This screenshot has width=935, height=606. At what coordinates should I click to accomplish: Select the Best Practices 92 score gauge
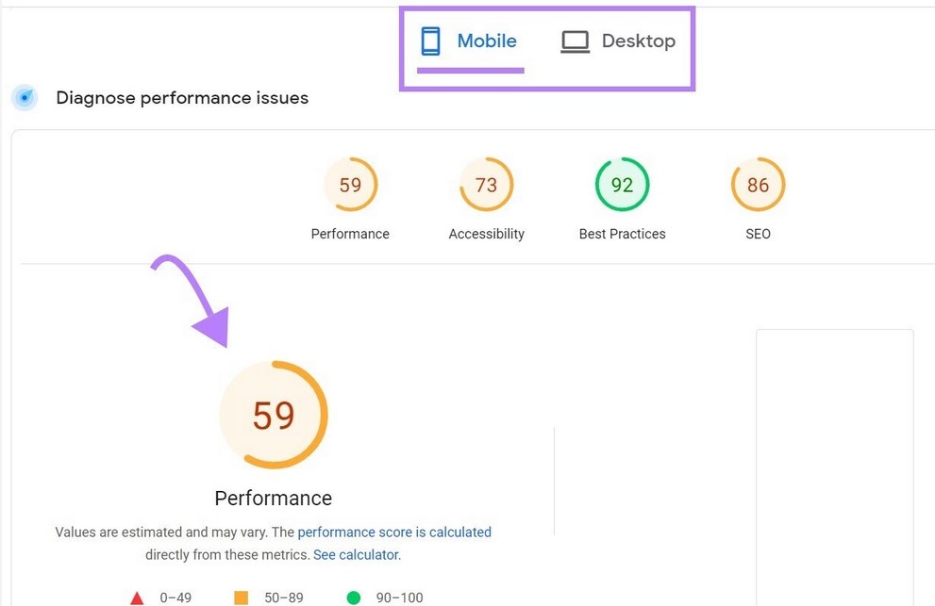coord(622,185)
